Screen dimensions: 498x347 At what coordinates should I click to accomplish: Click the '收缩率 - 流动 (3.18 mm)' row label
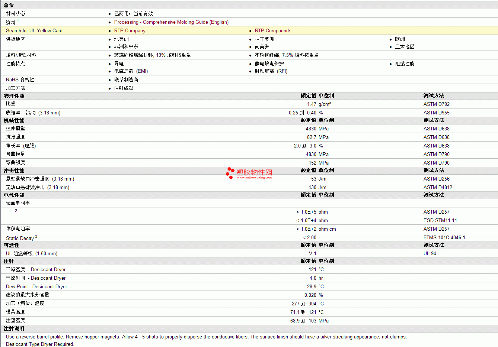click(x=33, y=113)
